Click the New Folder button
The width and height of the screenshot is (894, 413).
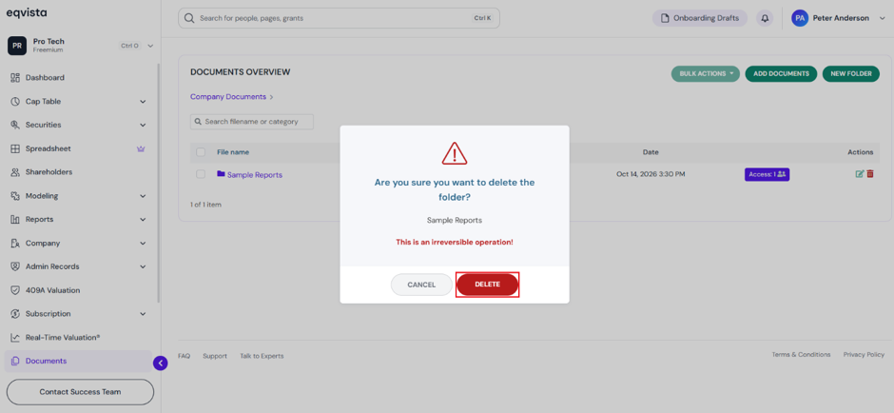(x=851, y=74)
